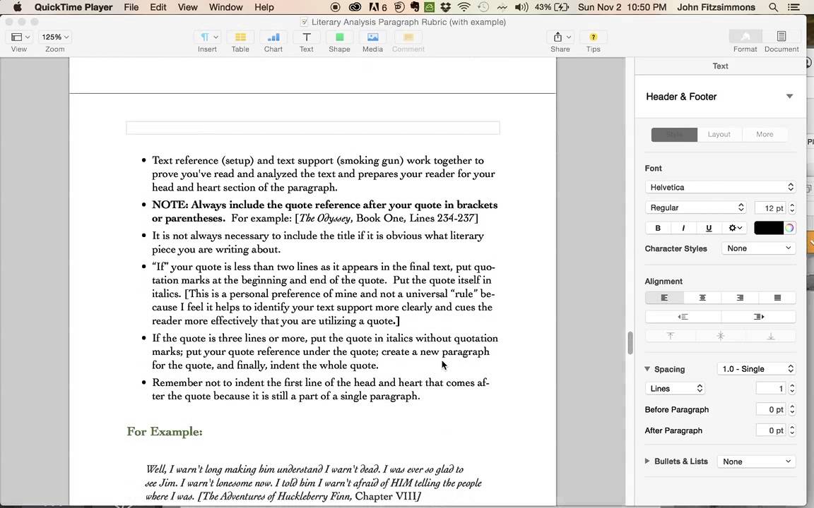Justify the text alignment

coord(777,298)
